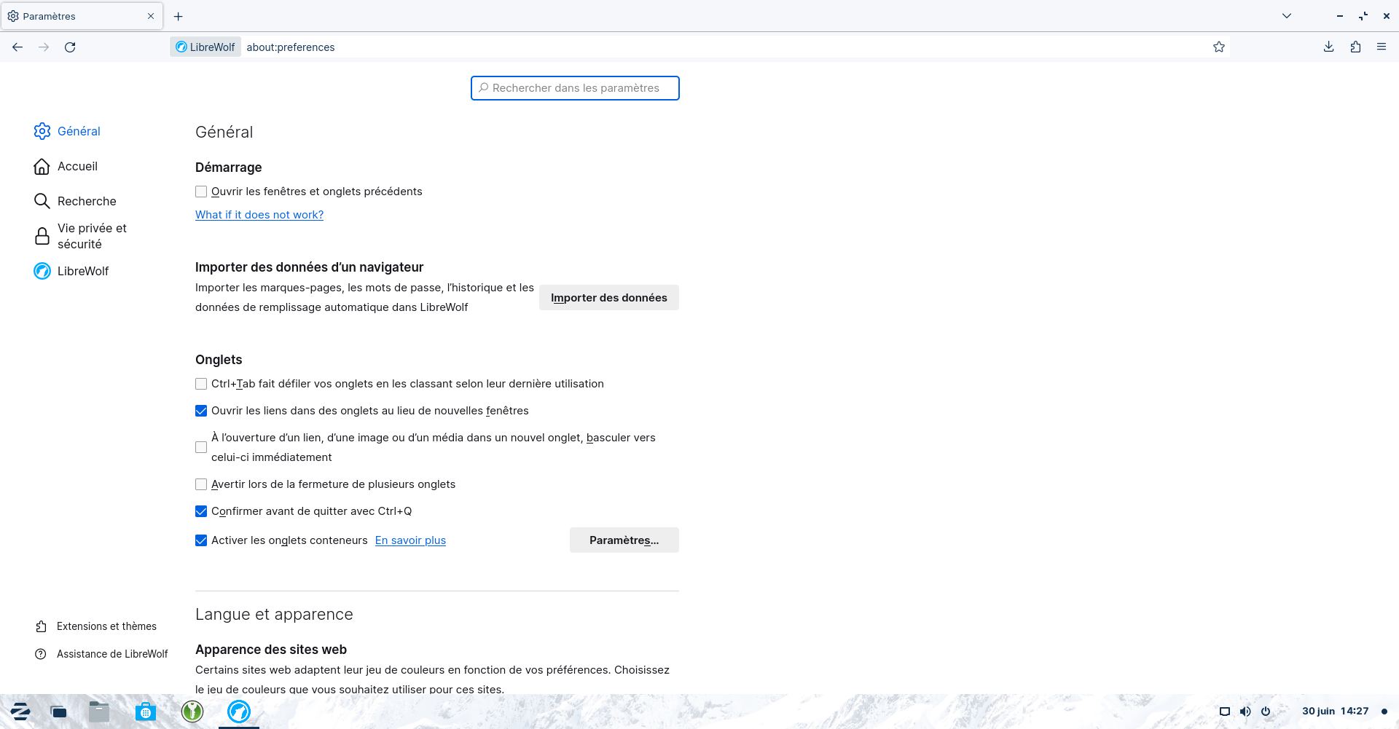The width and height of the screenshot is (1399, 729).
Task: Open the file manager from the taskbar
Action: (x=99, y=712)
